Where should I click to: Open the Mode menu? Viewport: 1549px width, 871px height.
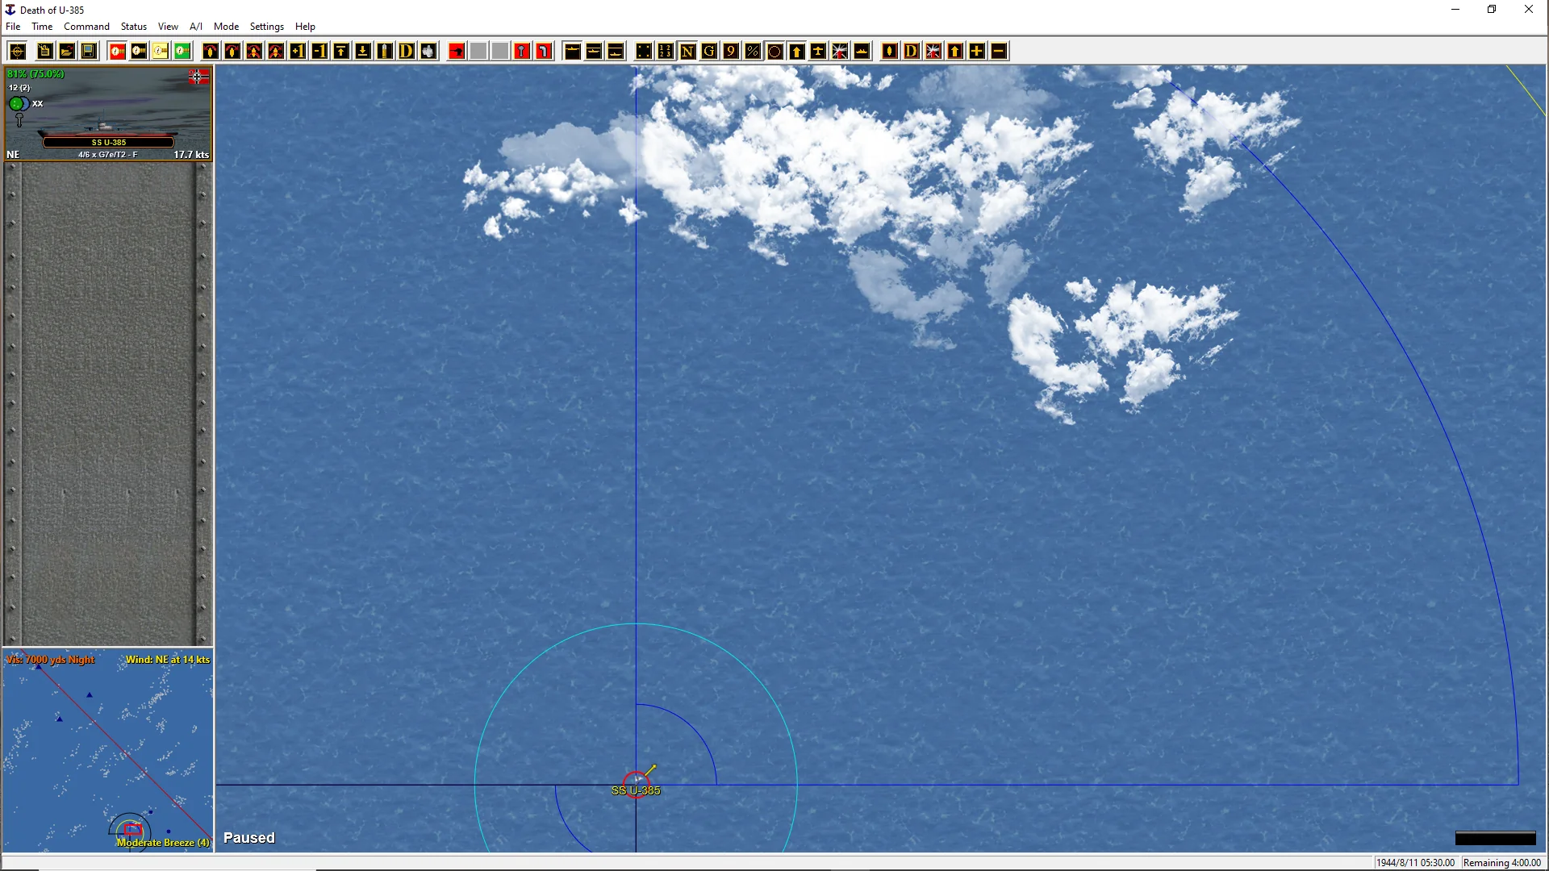pos(226,27)
